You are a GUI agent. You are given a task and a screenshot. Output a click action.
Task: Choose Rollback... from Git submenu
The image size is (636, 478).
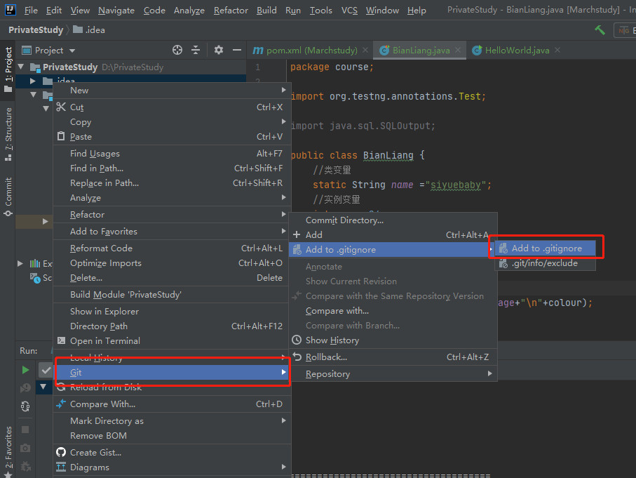326,357
